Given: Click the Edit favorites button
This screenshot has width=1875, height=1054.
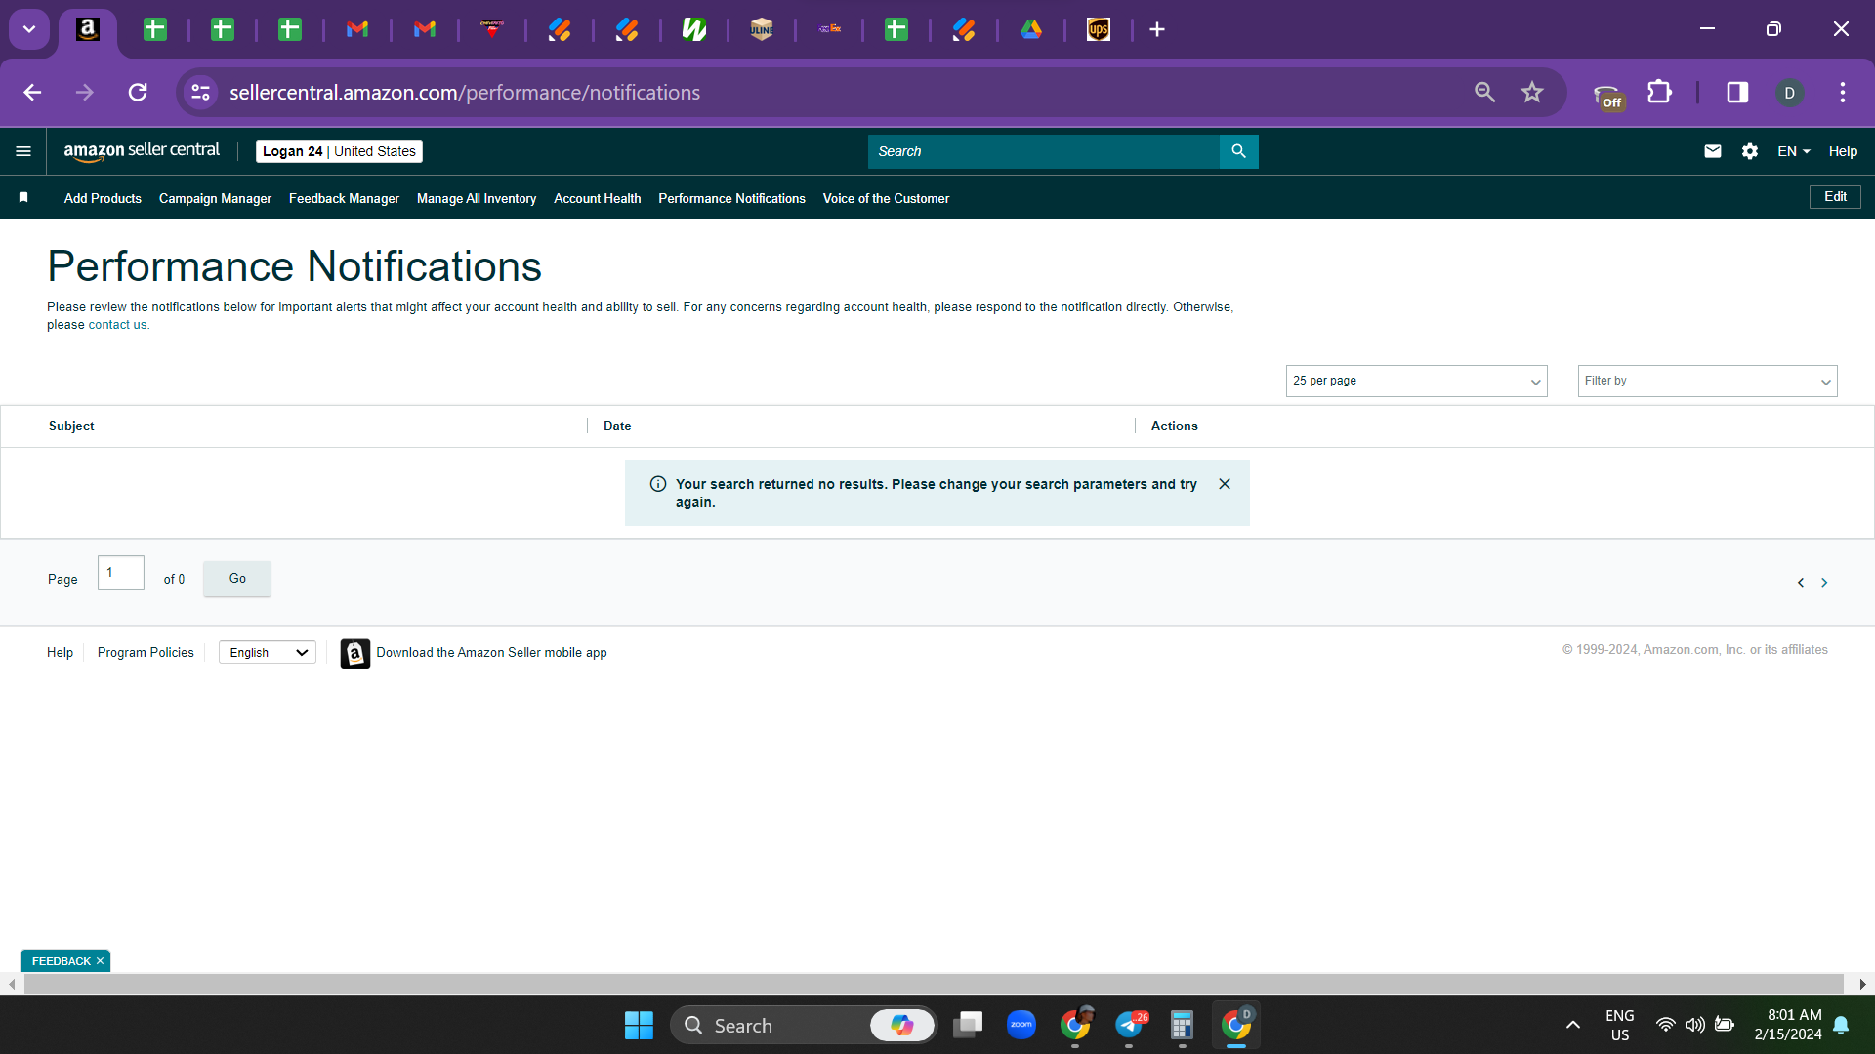Looking at the screenshot, I should click(1835, 196).
